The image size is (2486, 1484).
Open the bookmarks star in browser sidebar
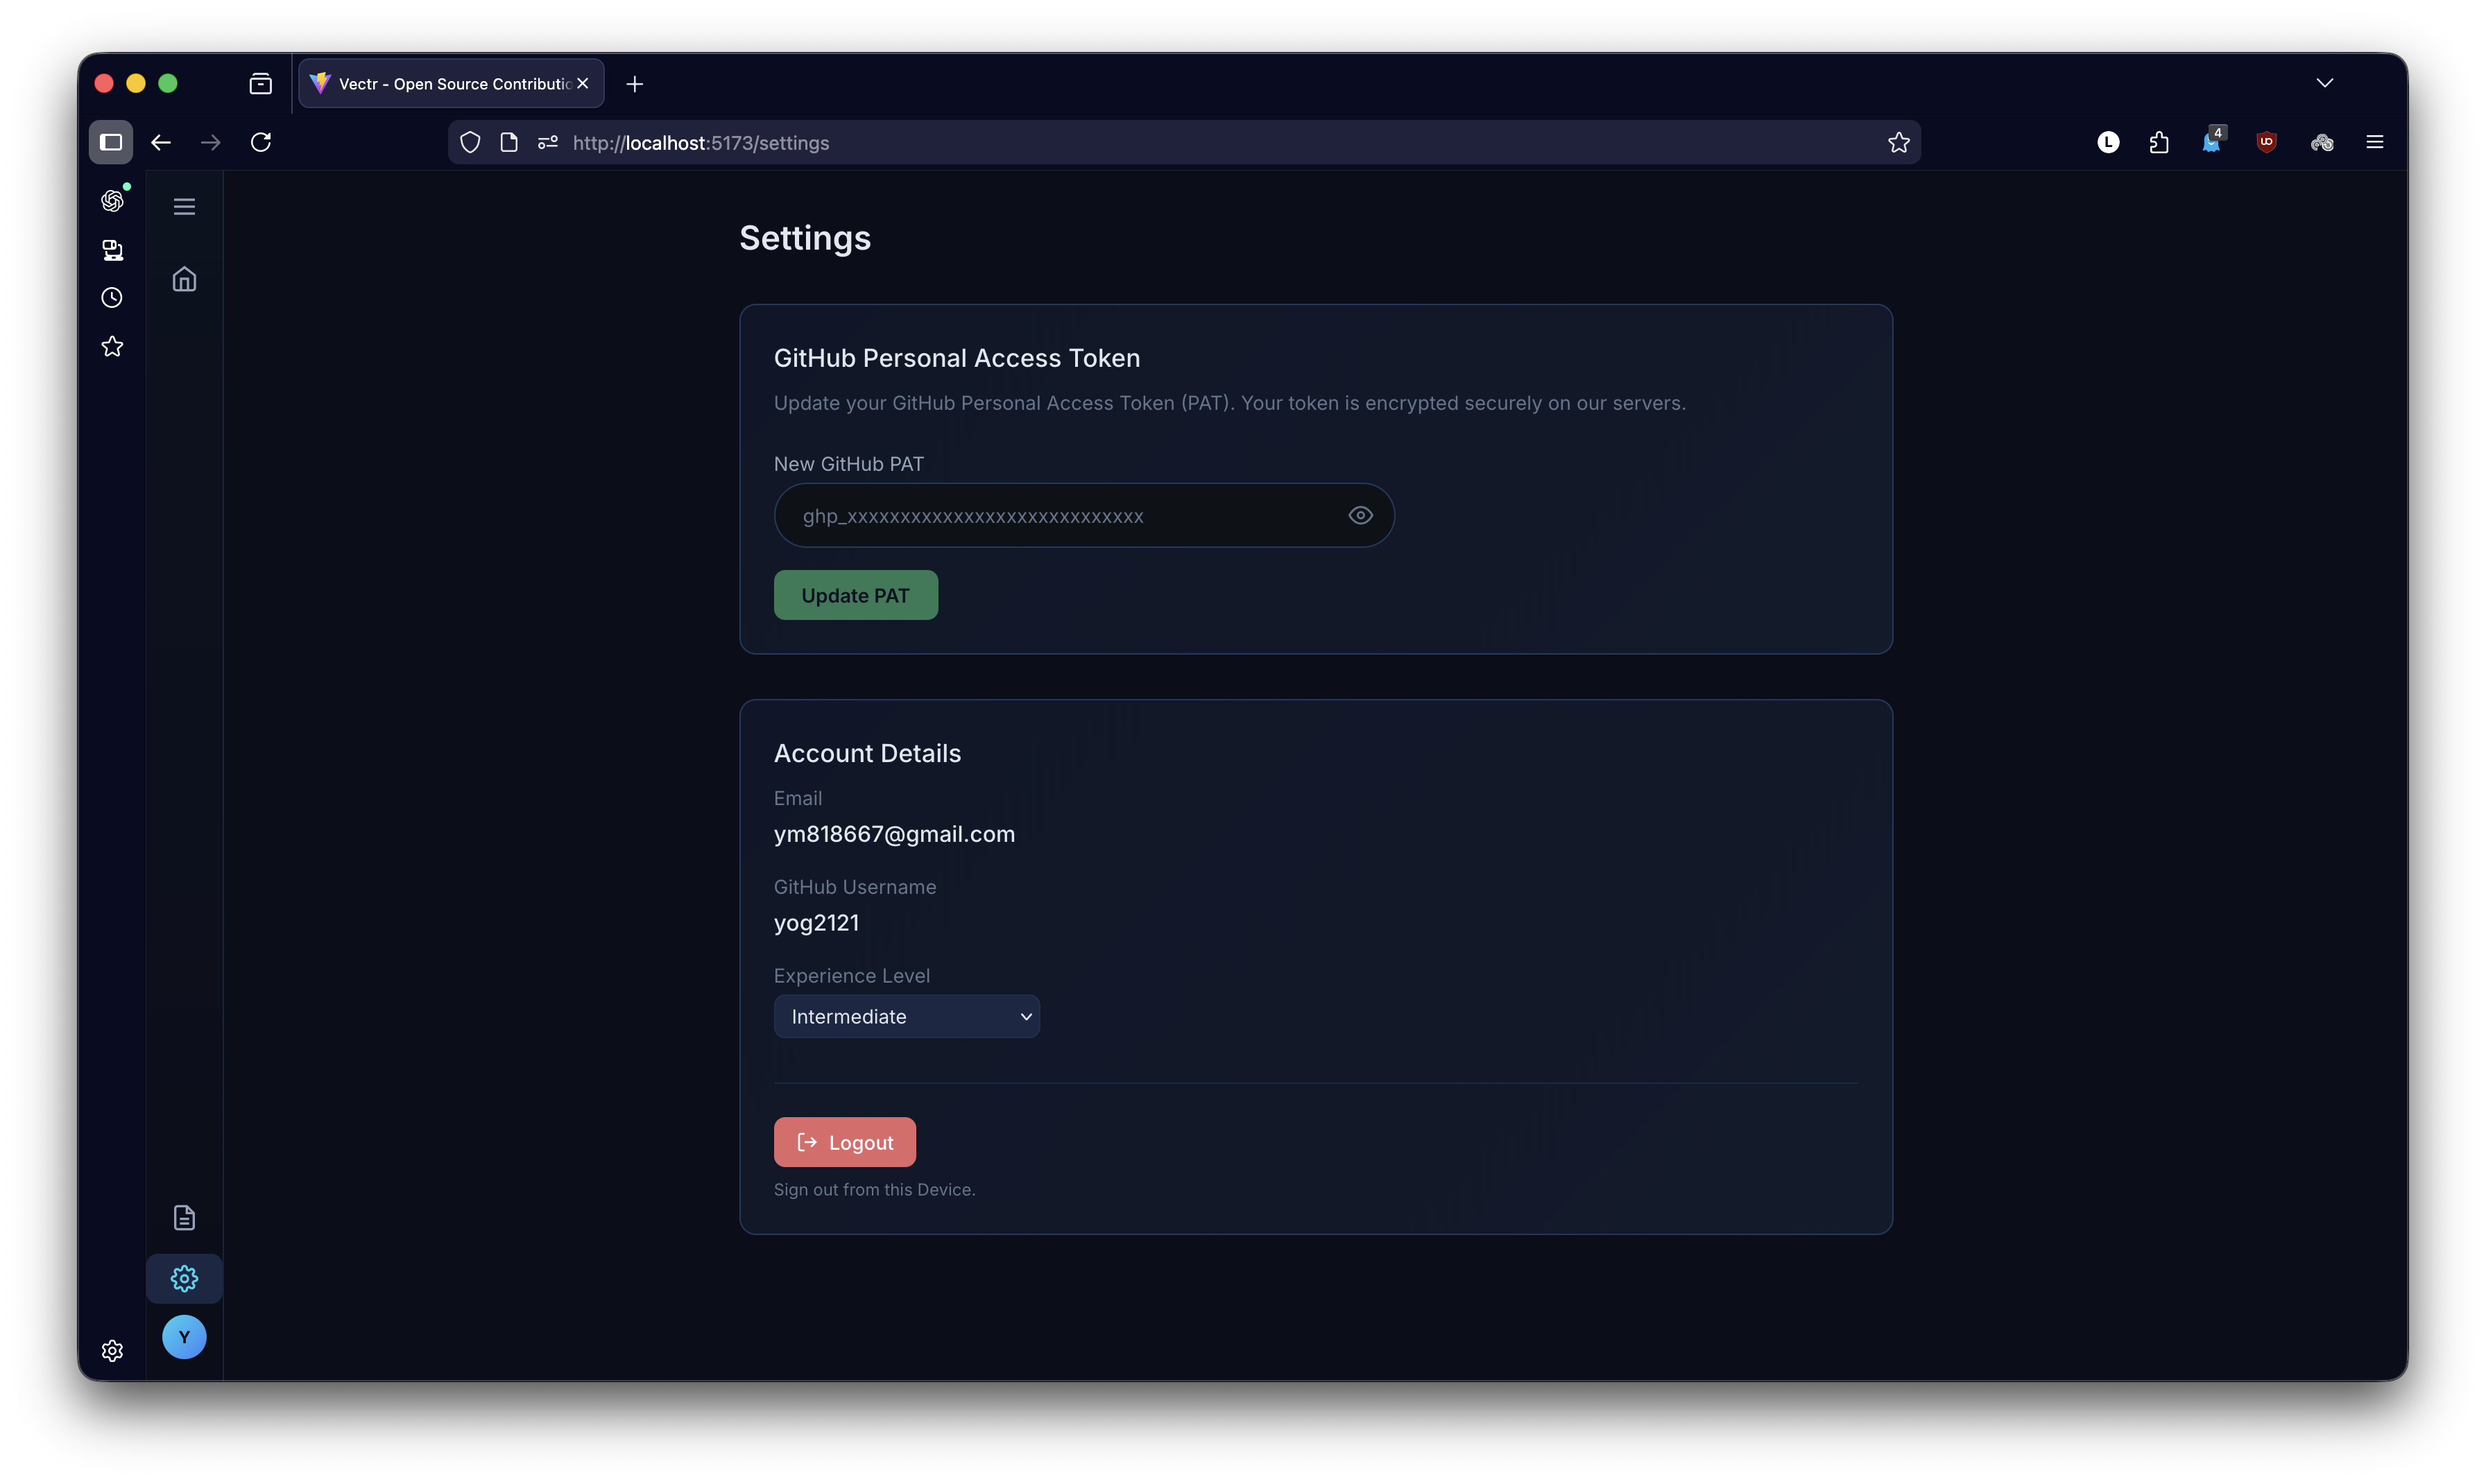pyautogui.click(x=112, y=346)
